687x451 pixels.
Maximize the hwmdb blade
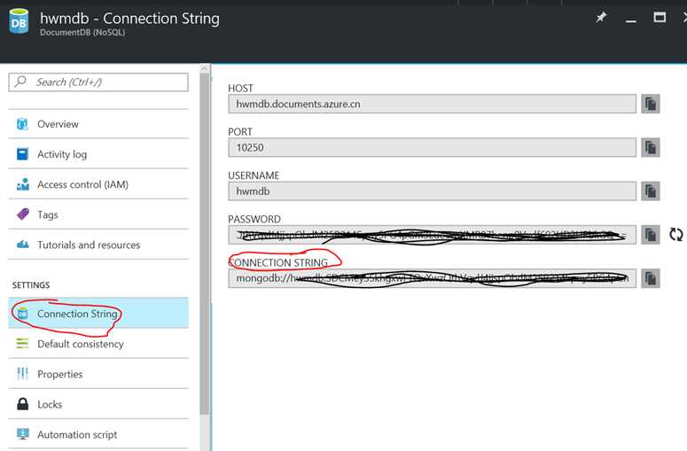pyautogui.click(x=660, y=18)
